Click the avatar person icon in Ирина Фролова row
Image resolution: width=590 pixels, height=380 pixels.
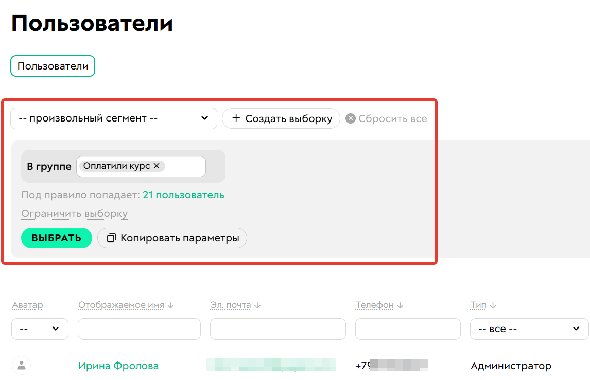point(20,366)
